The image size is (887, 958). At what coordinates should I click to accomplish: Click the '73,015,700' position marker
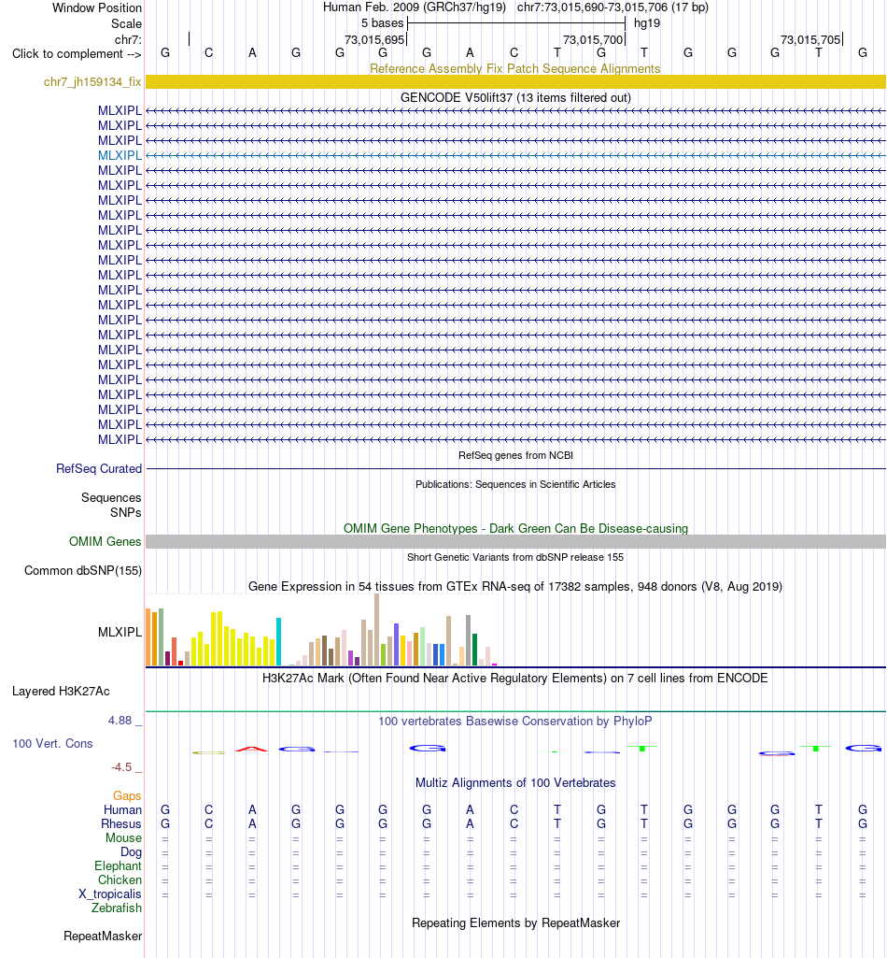click(593, 39)
